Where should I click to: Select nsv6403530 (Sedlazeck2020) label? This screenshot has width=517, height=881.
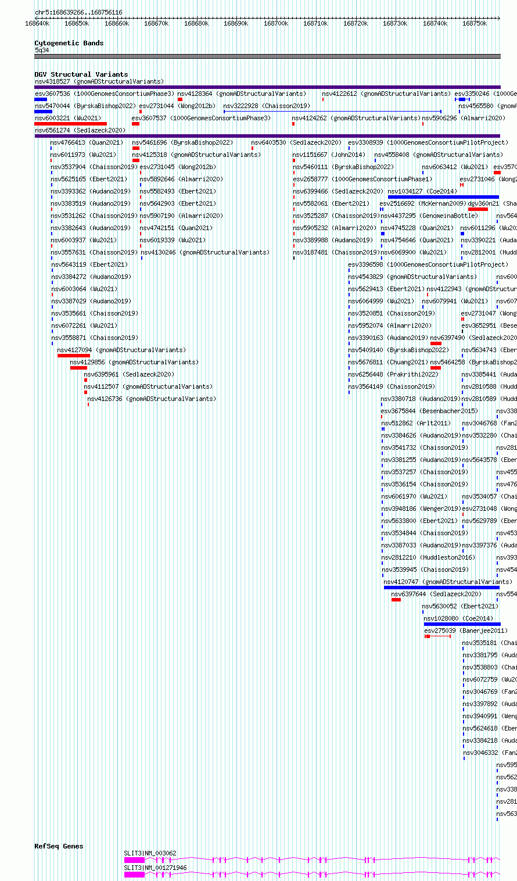[297, 142]
